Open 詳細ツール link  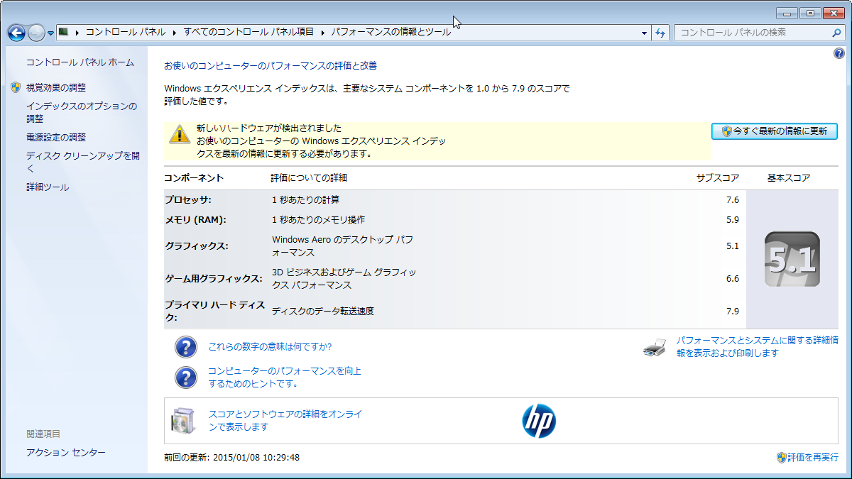48,187
